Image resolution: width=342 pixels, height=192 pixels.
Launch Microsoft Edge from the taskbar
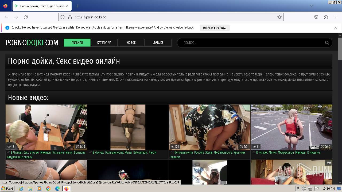[x=57, y=189]
